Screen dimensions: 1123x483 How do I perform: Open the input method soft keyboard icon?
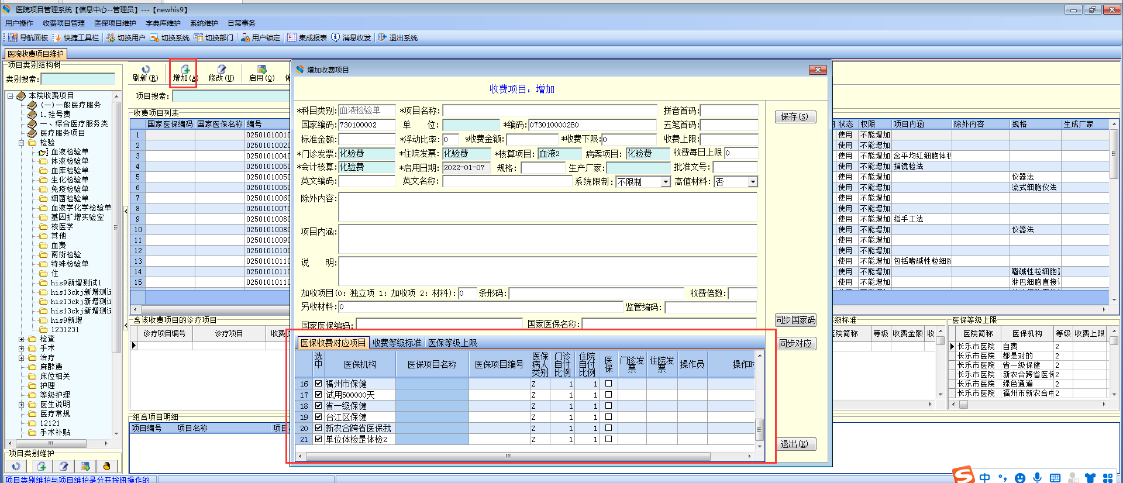pyautogui.click(x=1055, y=478)
